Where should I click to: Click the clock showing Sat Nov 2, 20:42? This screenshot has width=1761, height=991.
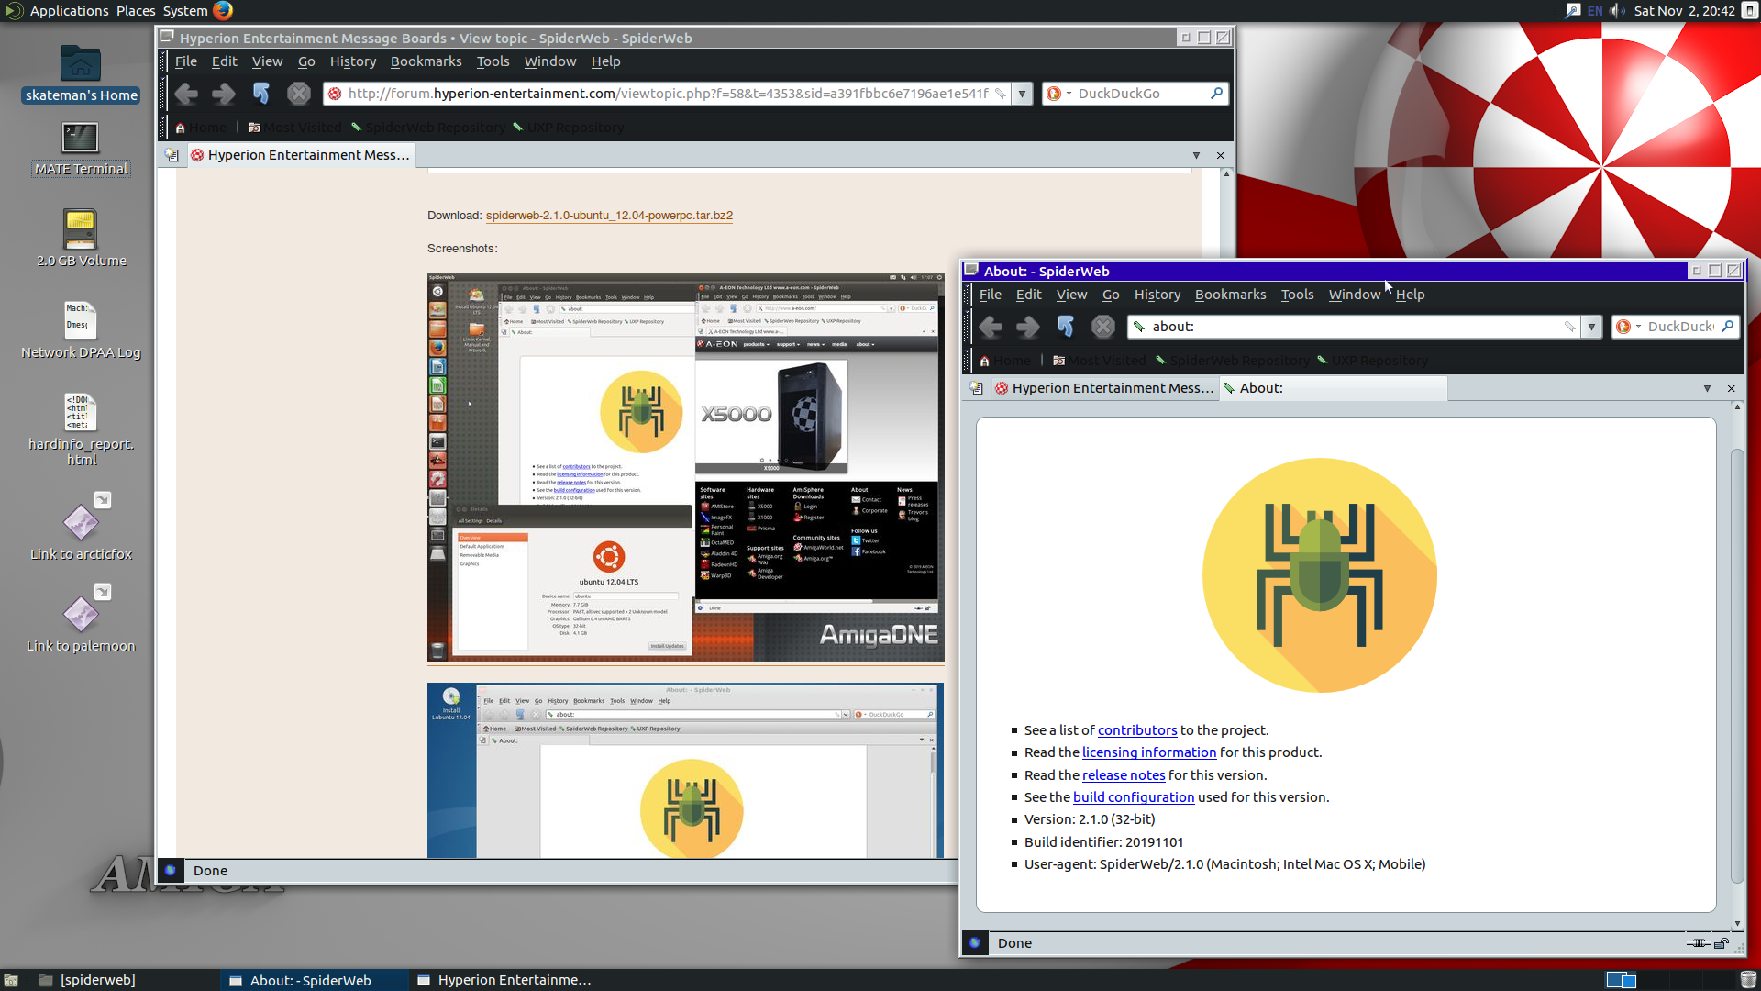1684,11
